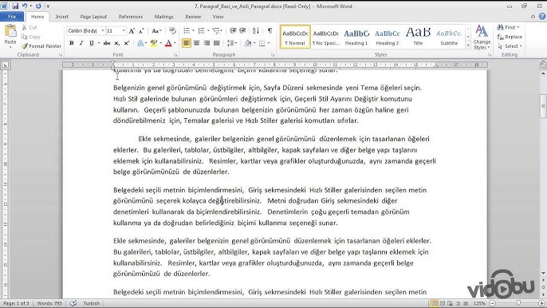Click the Redo arrow in Quick Access Toolbar
The image size is (547, 308).
tap(38, 6)
